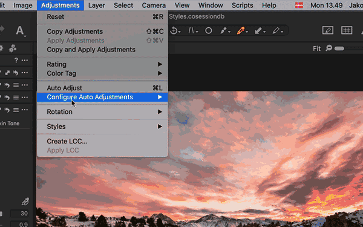
Task: Open the Window menu
Action: pyautogui.click(x=211, y=5)
